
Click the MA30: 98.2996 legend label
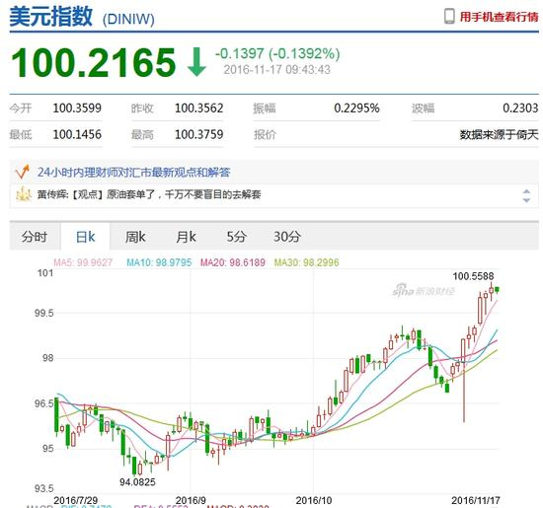306,262
